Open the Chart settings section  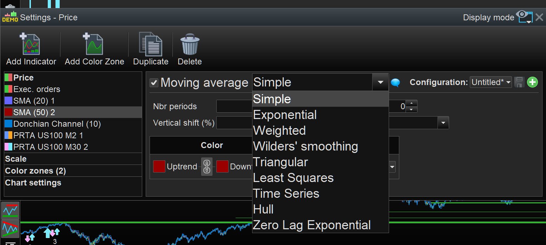(x=33, y=183)
